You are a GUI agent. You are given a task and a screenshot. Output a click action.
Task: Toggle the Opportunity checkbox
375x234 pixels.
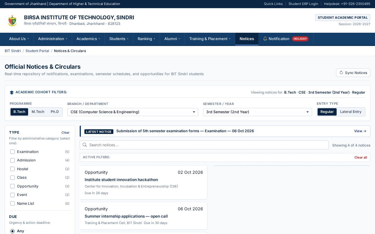[x=12, y=186]
